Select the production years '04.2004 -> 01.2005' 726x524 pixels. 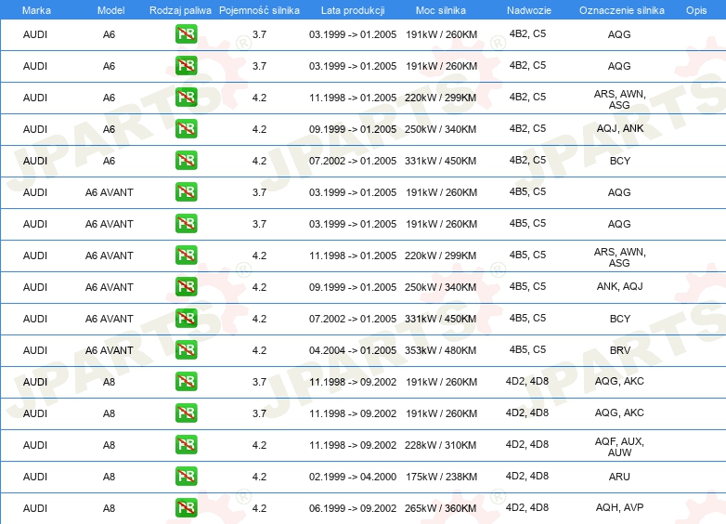(353, 350)
